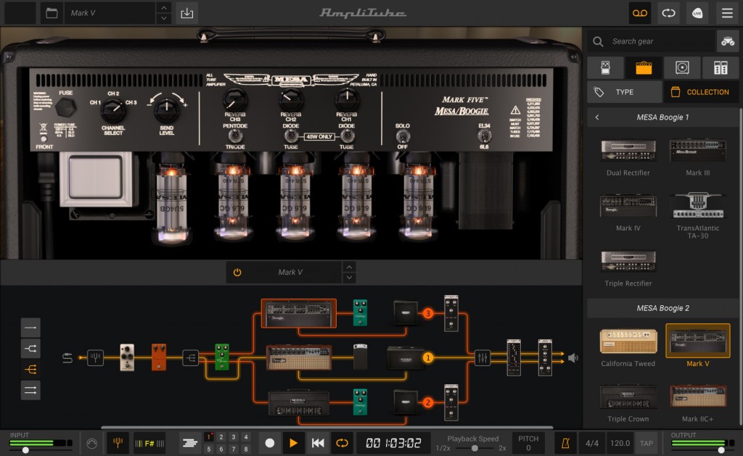743x456 pixels.
Task: Choose the Triple Crown amp
Action: pos(628,402)
